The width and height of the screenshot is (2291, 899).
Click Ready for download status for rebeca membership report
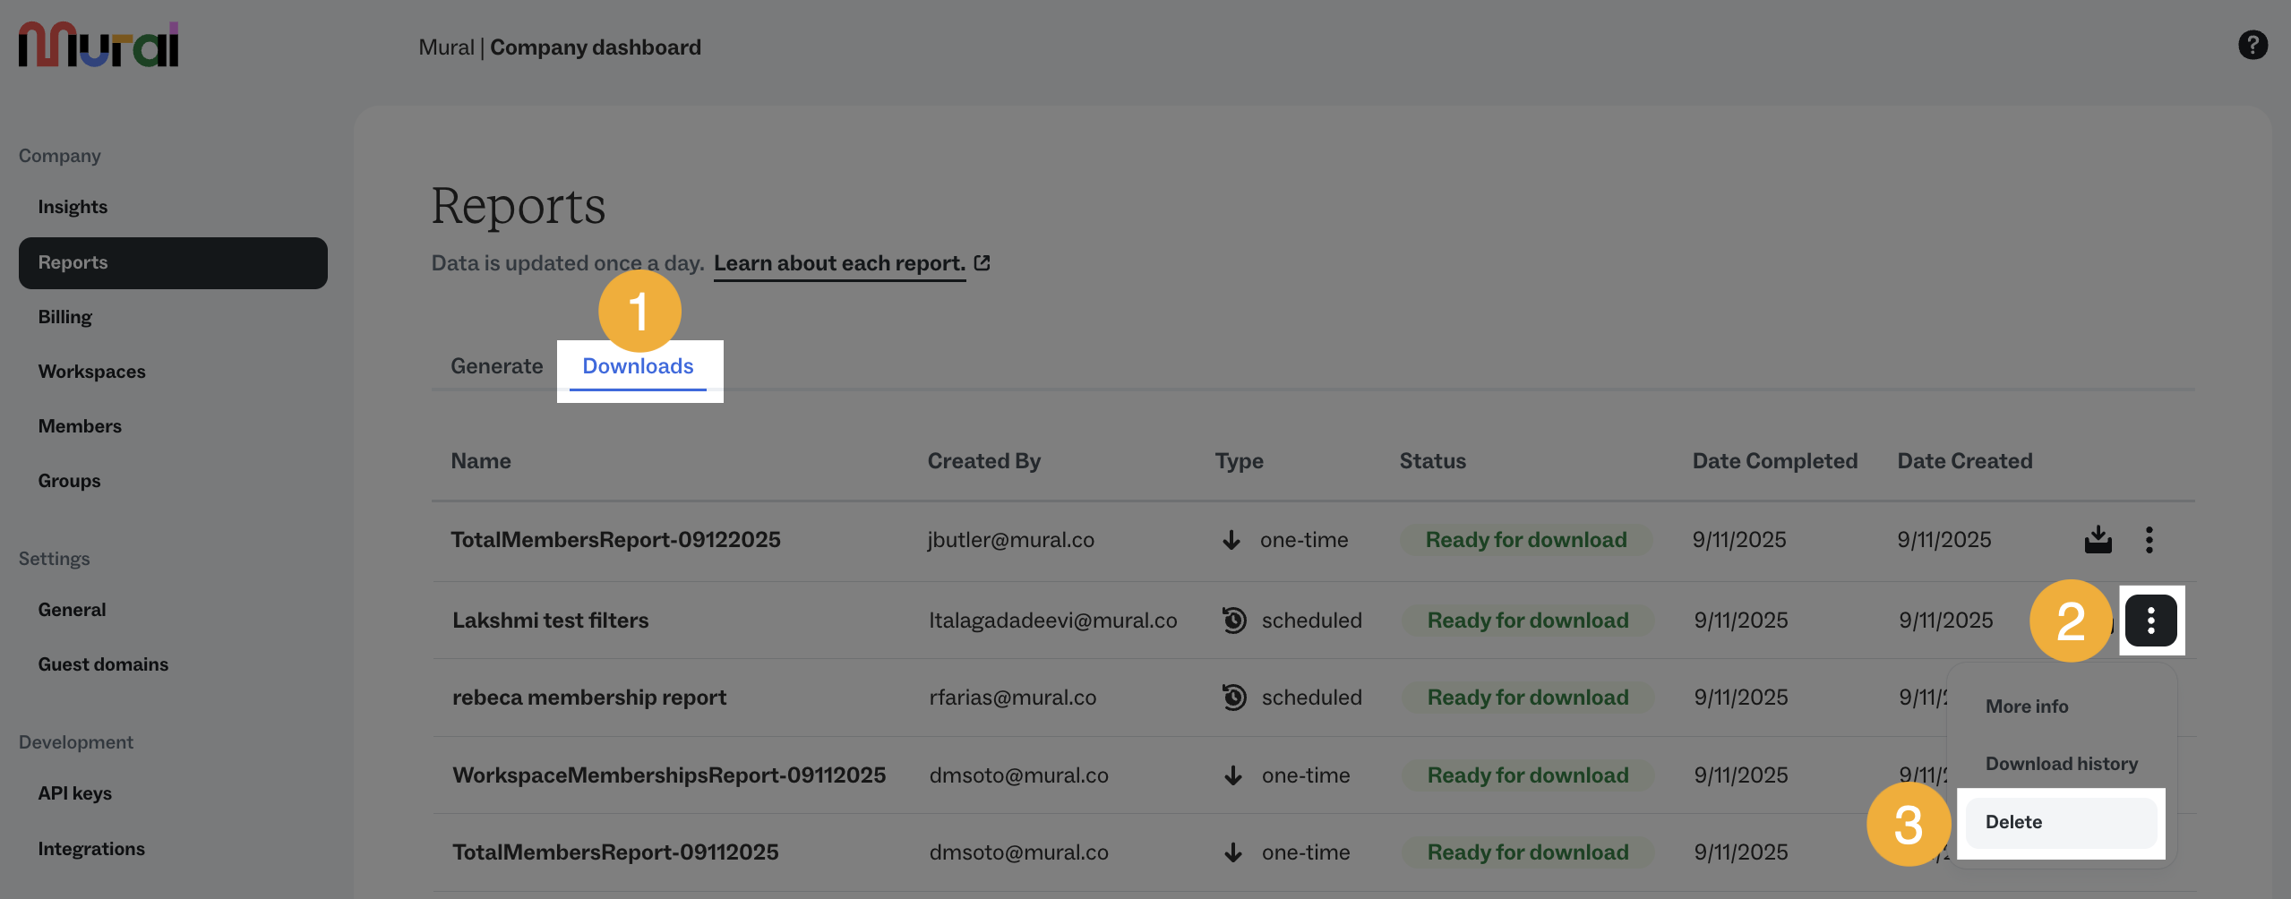(1527, 697)
